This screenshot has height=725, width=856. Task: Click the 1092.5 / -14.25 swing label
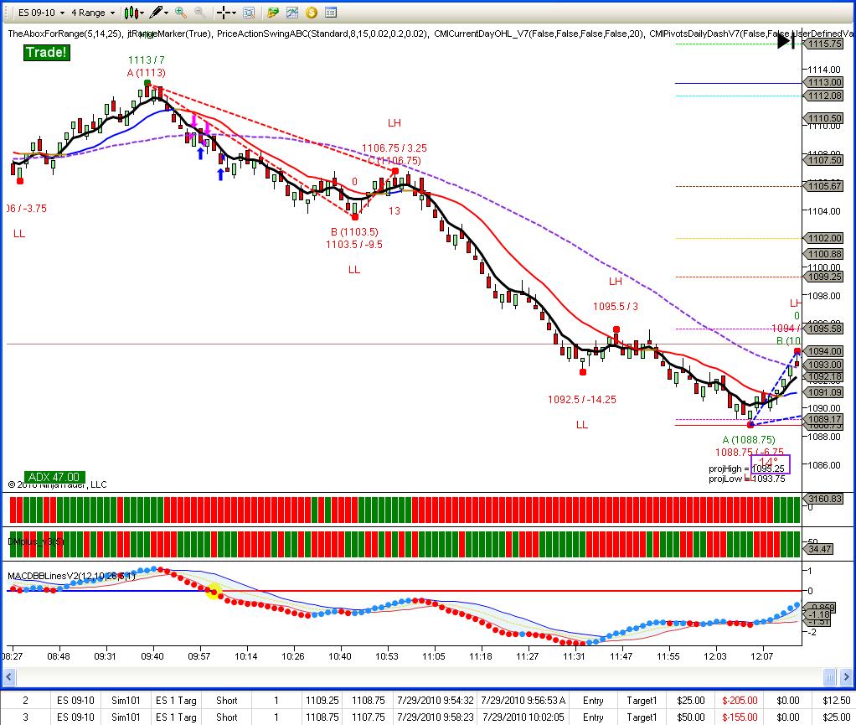(x=582, y=399)
